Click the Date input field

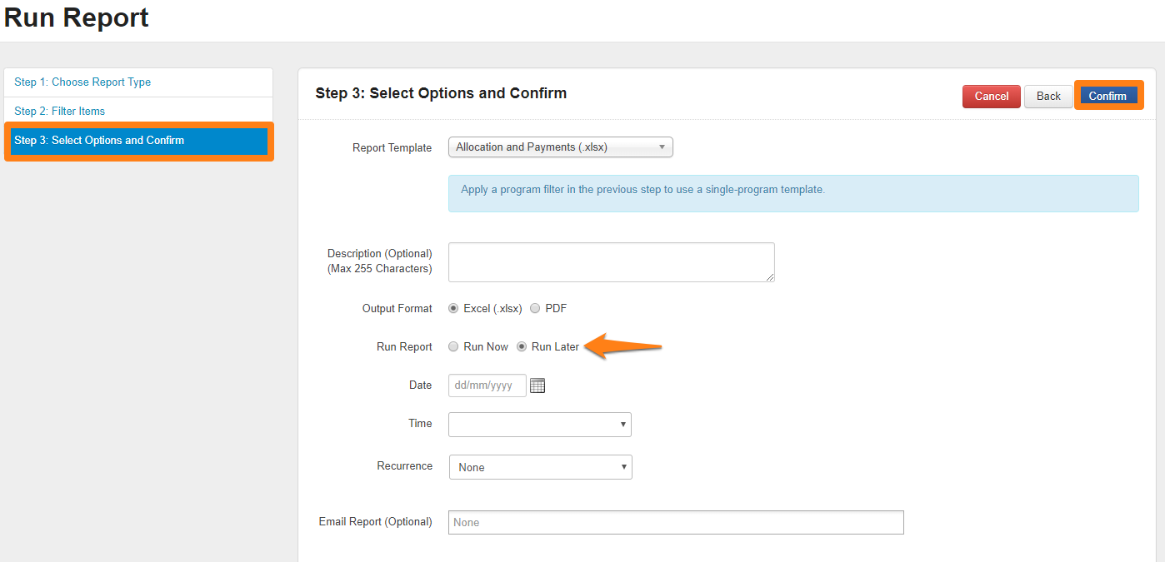pos(487,385)
